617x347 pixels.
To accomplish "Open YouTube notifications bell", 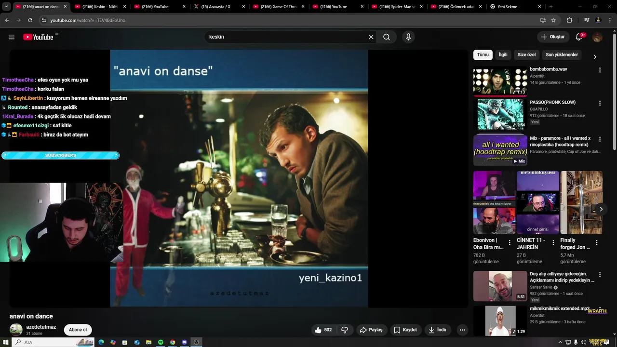I will [x=579, y=37].
